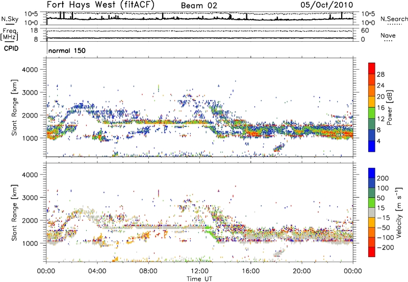Click the 'Nave' legend label
This screenshot has width=408, height=282.
[388, 36]
